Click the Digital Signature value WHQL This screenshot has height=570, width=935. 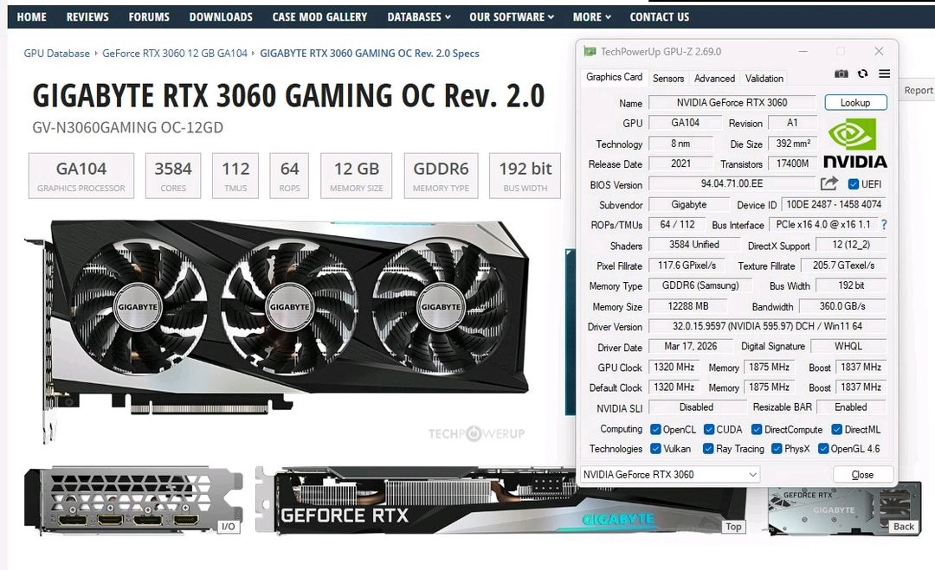coord(848,346)
